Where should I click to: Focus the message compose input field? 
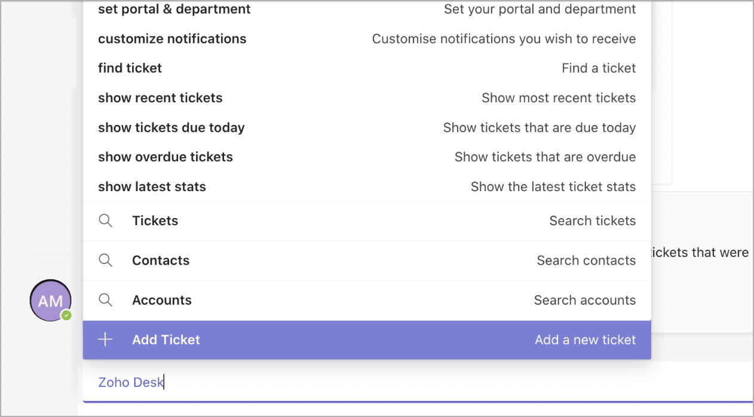tap(418, 382)
